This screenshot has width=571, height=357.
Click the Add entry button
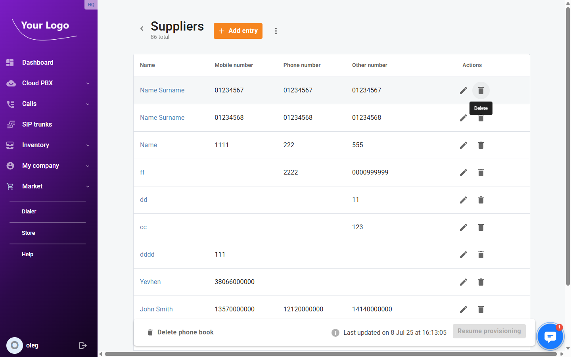[x=238, y=31]
